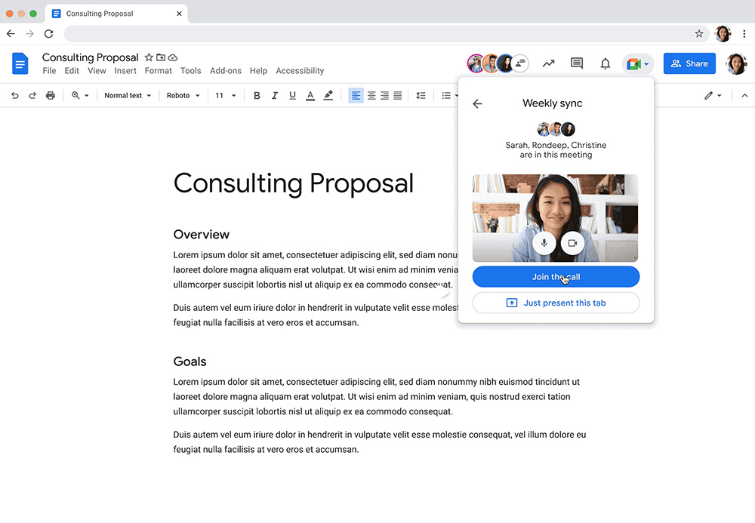Viewport: 755px width, 523px height.
Task: Rename the Consulting Proposal document title
Action: click(90, 58)
